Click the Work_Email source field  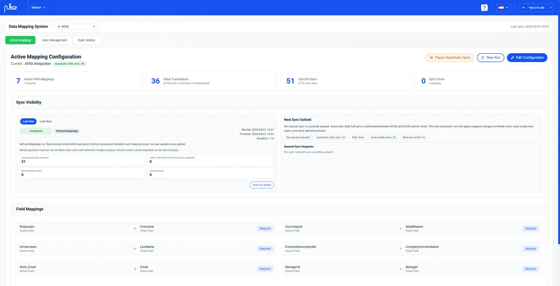28,269
